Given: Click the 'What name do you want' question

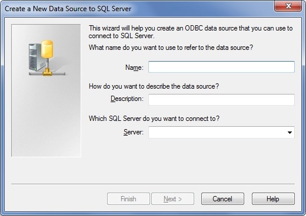Looking at the screenshot, I should 171,48.
